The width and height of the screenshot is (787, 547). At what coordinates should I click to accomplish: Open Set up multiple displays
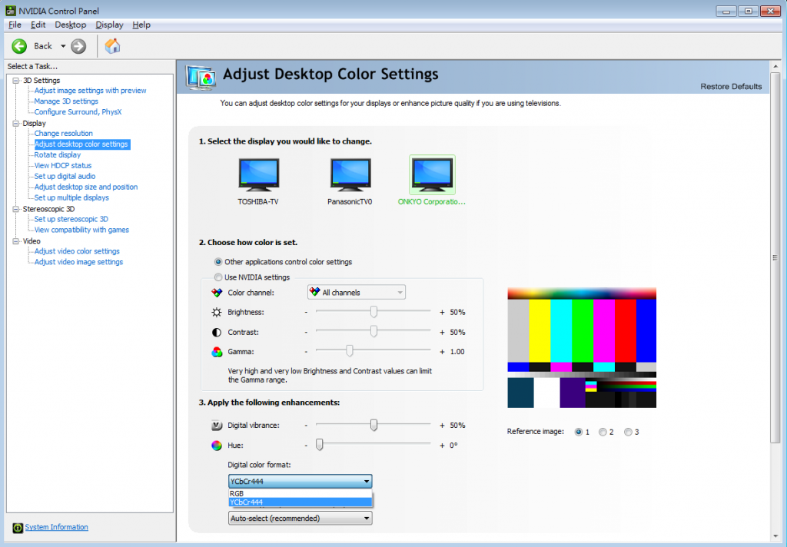(71, 197)
